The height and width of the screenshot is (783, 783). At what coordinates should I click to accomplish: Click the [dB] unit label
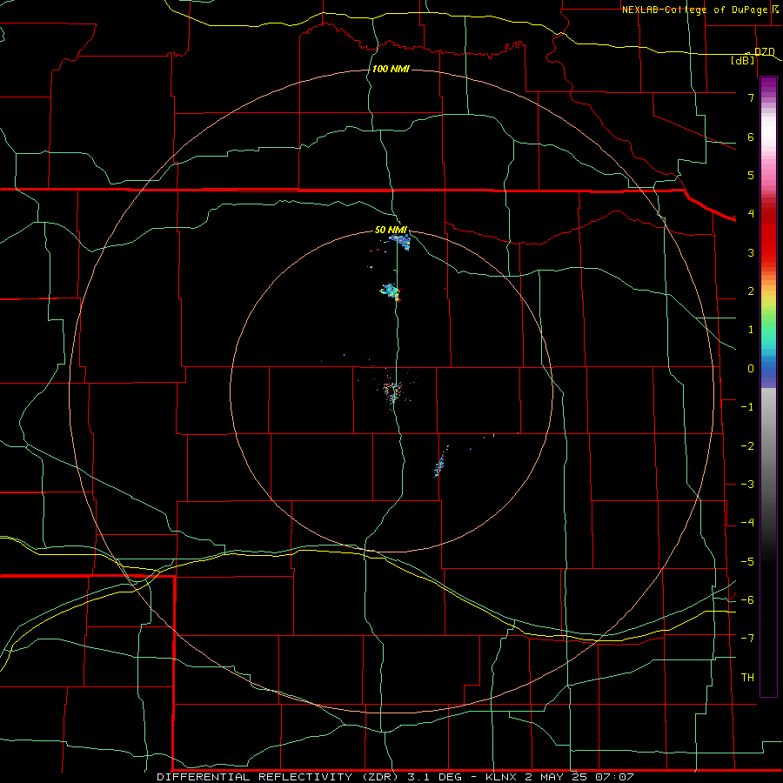[743, 60]
